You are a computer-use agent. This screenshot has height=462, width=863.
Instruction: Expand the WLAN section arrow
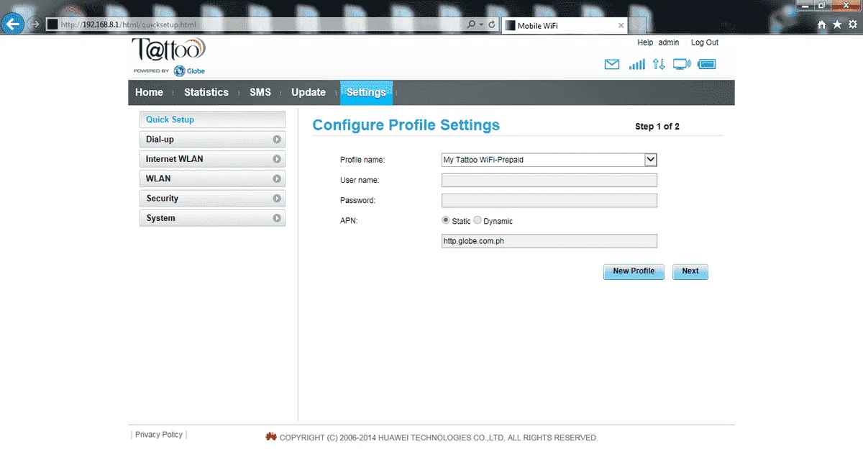click(x=277, y=178)
